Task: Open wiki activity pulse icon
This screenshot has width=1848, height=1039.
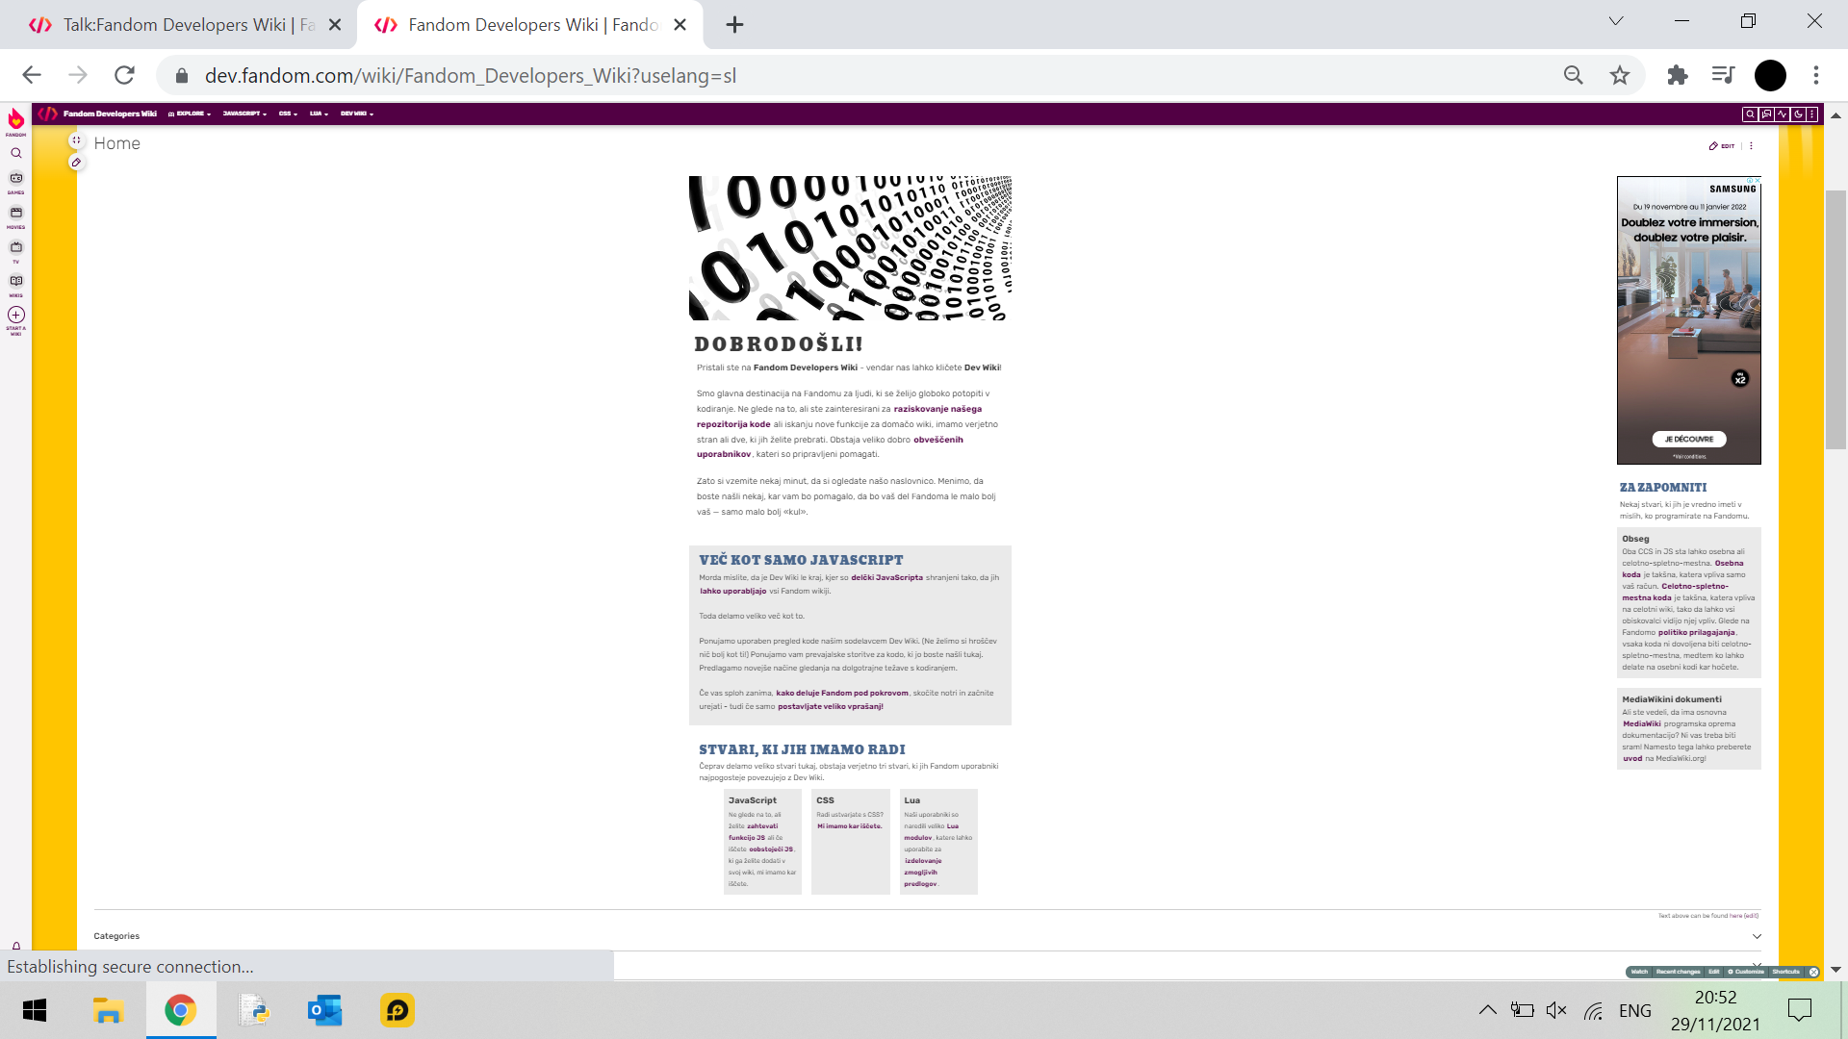Action: [1782, 114]
